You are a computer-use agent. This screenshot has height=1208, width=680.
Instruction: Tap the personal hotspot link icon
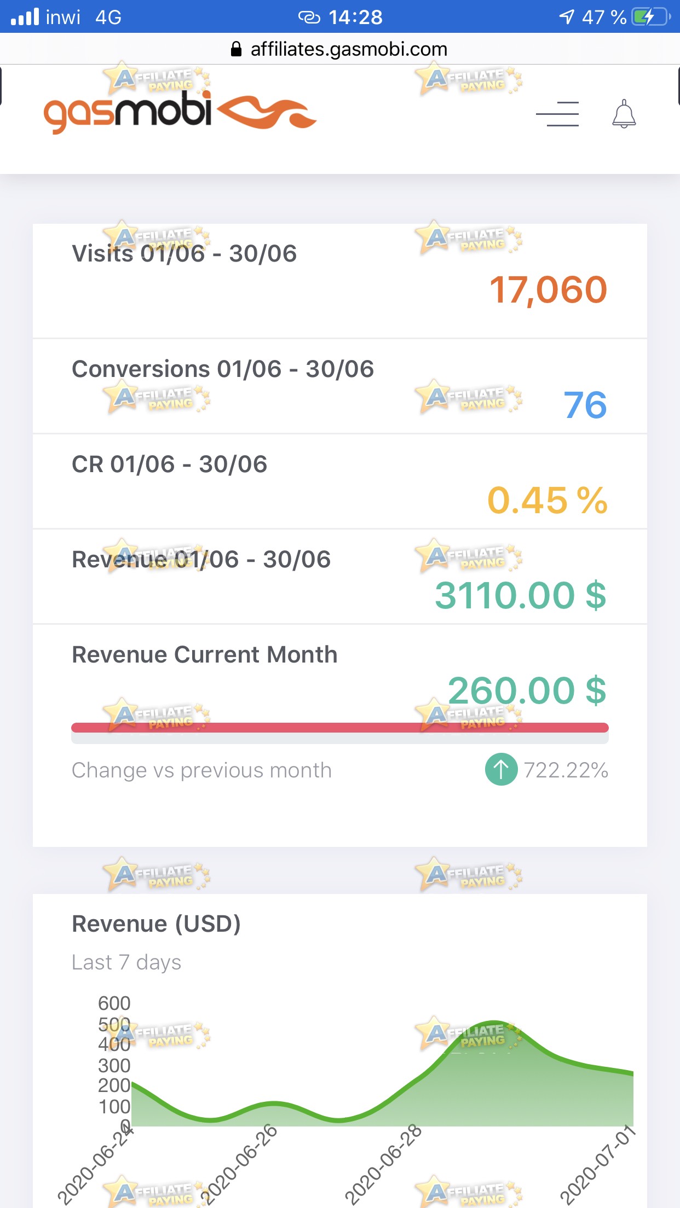click(309, 18)
